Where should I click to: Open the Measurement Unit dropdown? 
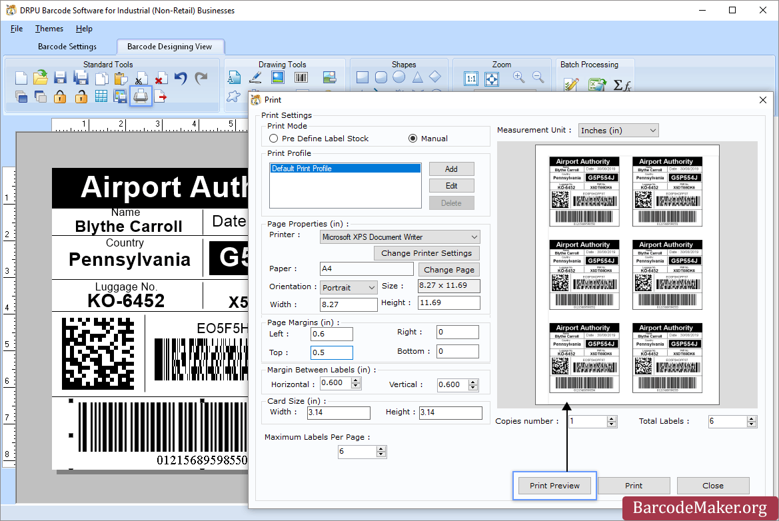[618, 131]
